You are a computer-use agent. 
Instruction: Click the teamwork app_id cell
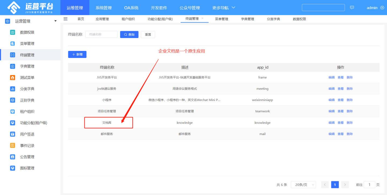click(263, 111)
